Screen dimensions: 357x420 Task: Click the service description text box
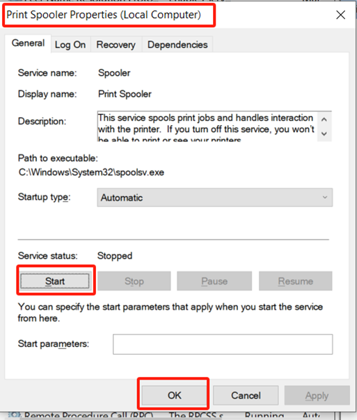pyautogui.click(x=207, y=127)
